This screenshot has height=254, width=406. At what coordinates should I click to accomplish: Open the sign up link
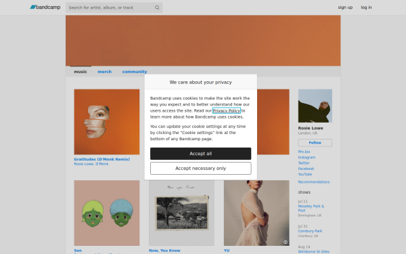(345, 7)
